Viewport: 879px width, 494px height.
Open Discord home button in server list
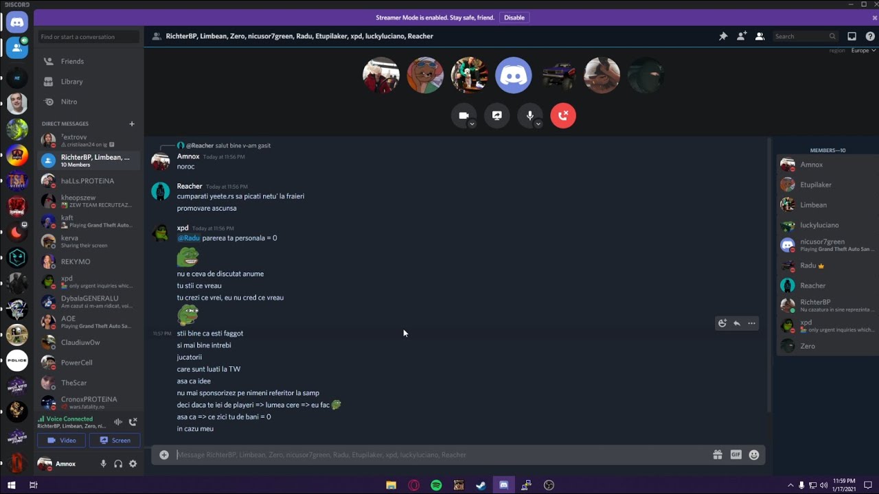[x=17, y=22]
